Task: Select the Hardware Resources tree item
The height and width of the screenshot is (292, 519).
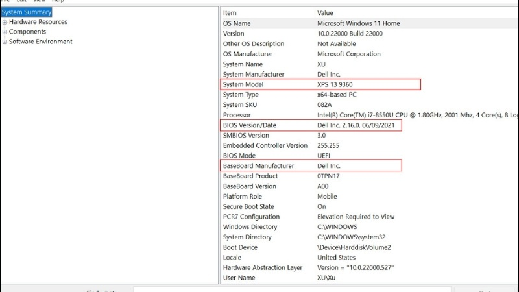Action: pyautogui.click(x=38, y=22)
